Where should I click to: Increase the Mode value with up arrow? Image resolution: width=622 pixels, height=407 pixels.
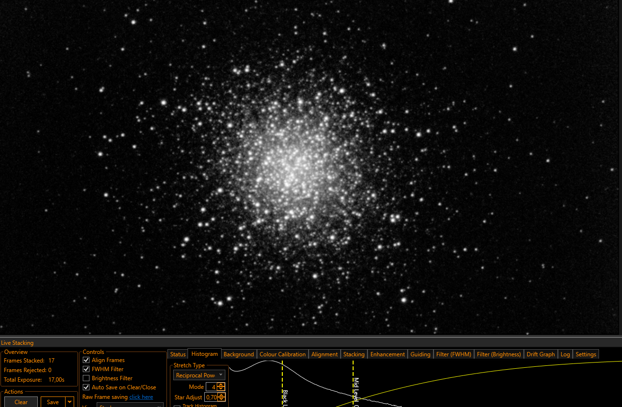point(221,385)
